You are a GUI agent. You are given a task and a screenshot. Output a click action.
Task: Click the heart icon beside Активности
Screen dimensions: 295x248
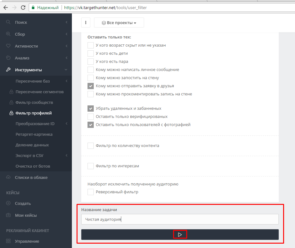8,46
